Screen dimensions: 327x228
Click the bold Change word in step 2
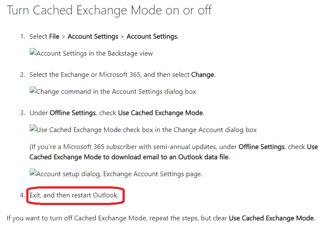pyautogui.click(x=203, y=75)
